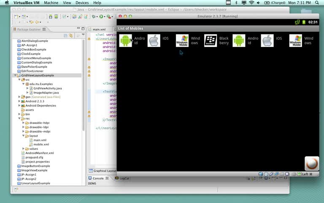Open Package Explorer view menu triangle
This screenshot has width=324, height=203.
[x=83, y=34]
